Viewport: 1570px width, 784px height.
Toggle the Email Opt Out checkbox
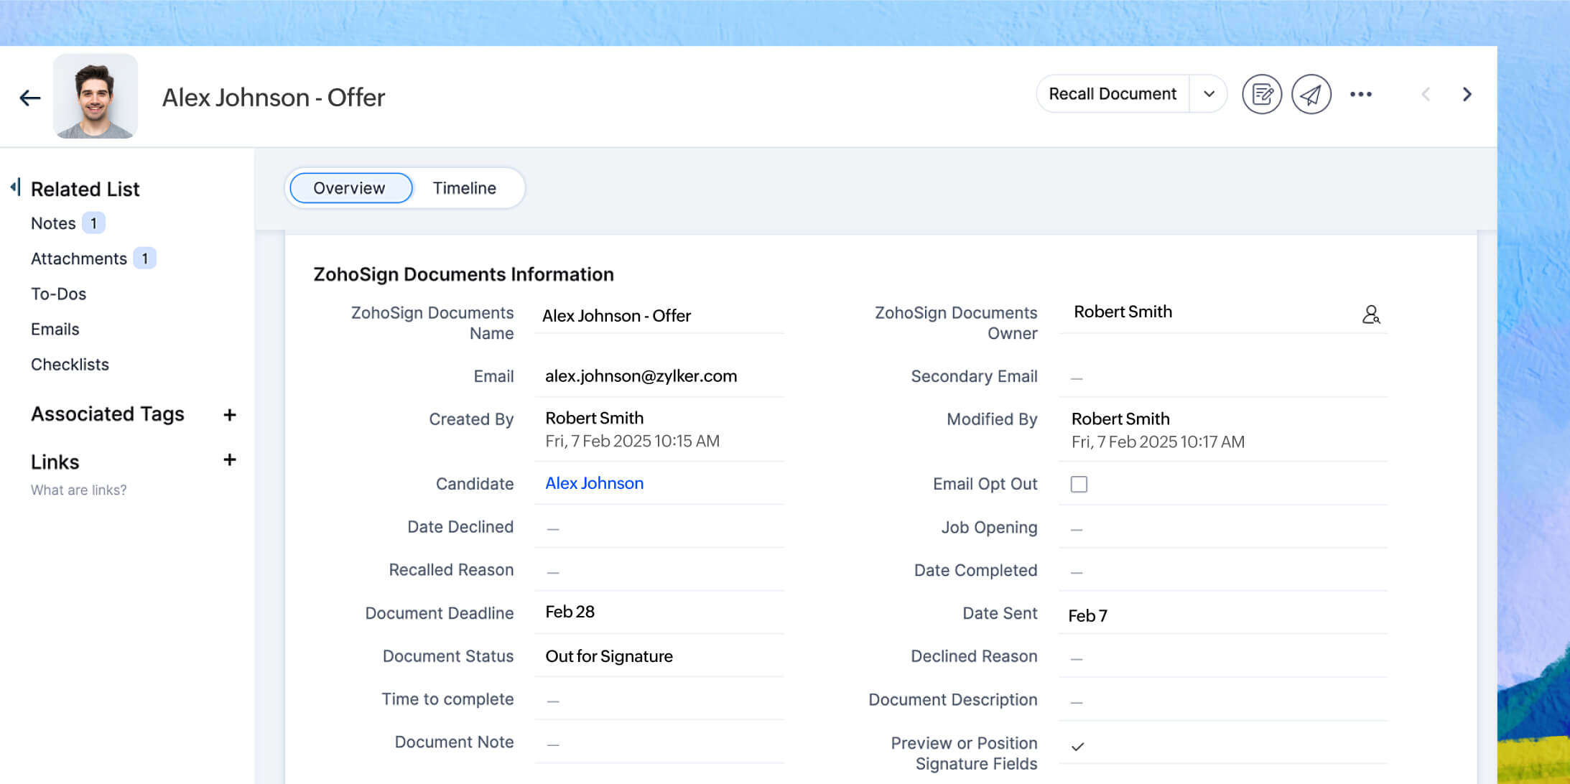tap(1079, 484)
